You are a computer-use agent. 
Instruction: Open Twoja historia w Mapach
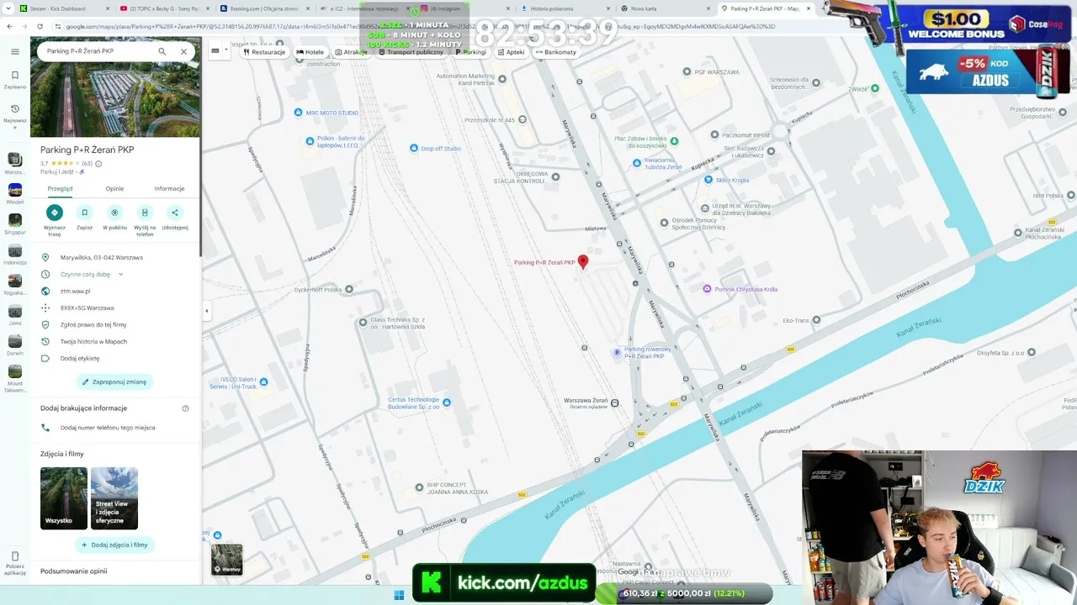click(93, 341)
